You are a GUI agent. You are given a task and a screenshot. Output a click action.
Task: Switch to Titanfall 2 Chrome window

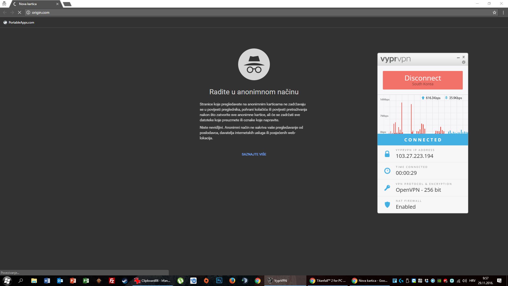pyautogui.click(x=328, y=281)
